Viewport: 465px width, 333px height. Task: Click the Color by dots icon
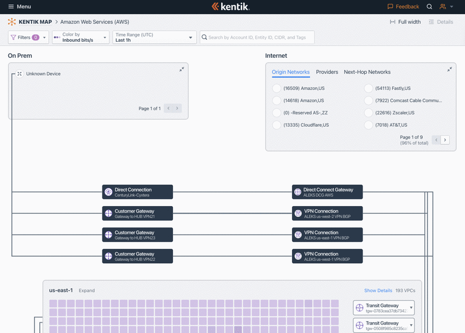click(x=57, y=38)
